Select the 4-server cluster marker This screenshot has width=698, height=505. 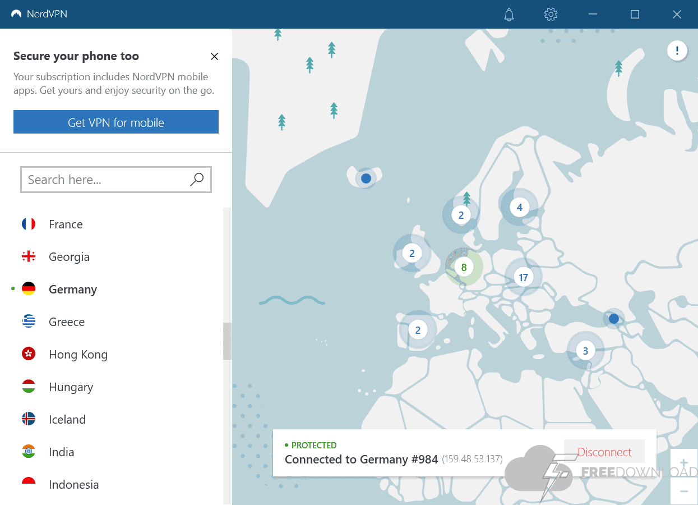(519, 208)
